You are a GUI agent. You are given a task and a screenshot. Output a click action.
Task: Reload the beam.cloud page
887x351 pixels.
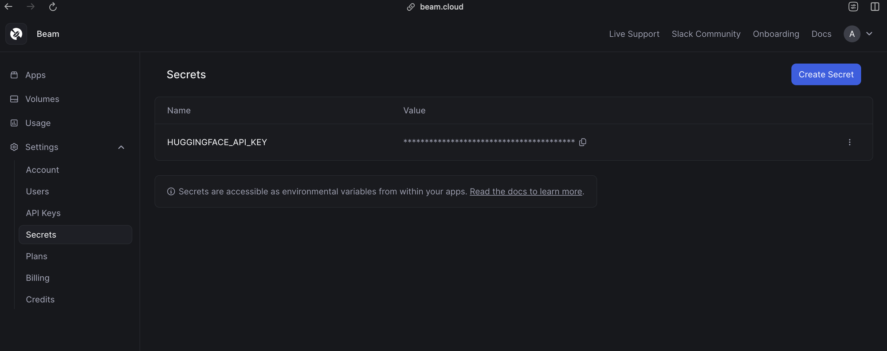(53, 7)
